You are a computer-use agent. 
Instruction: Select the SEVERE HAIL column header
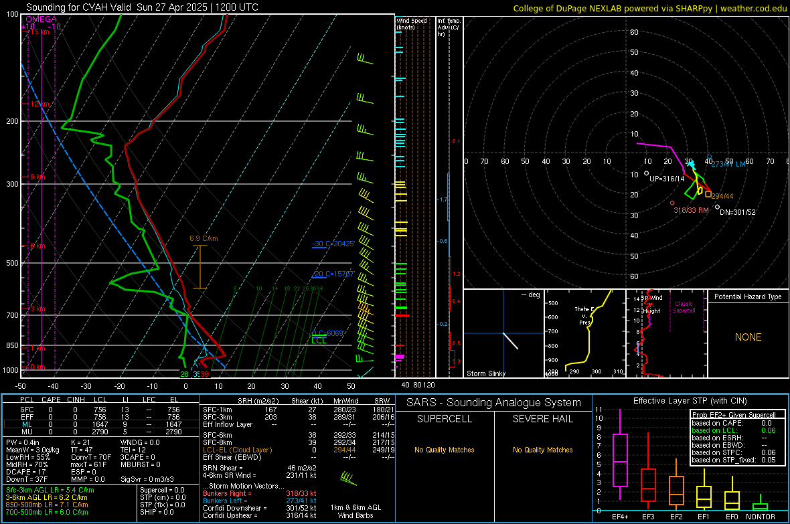(x=542, y=419)
